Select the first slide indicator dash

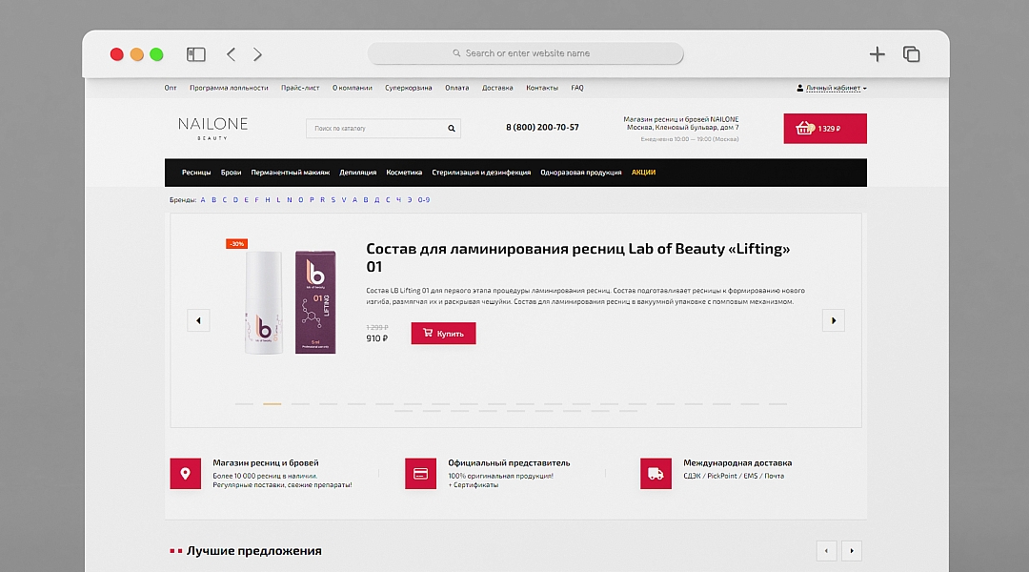click(x=244, y=404)
